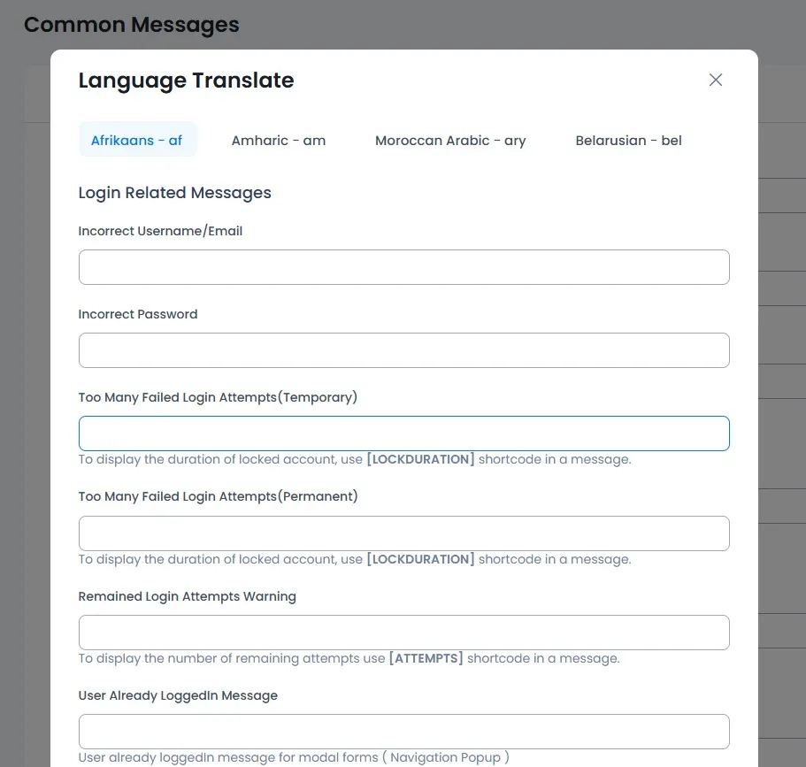Click the Incorrect Username/Email label text
This screenshot has width=806, height=767.
[x=160, y=230]
